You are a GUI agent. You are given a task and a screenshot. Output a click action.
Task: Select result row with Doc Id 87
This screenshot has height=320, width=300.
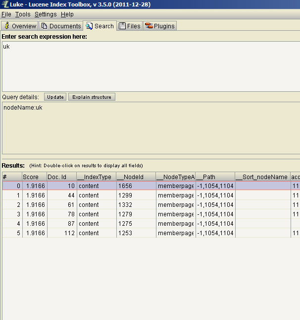[x=151, y=223]
